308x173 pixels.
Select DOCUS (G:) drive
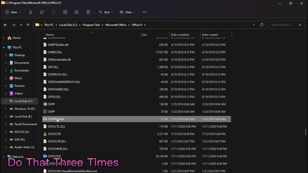(22, 132)
